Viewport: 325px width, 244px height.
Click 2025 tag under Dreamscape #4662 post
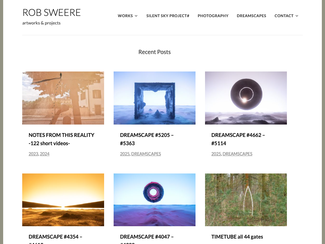pyautogui.click(x=216, y=154)
